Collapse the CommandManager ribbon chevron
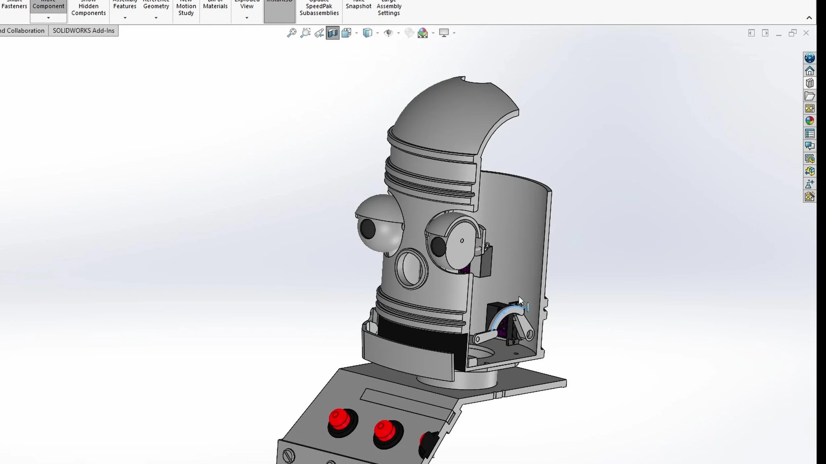The height and width of the screenshot is (464, 826). point(809,18)
